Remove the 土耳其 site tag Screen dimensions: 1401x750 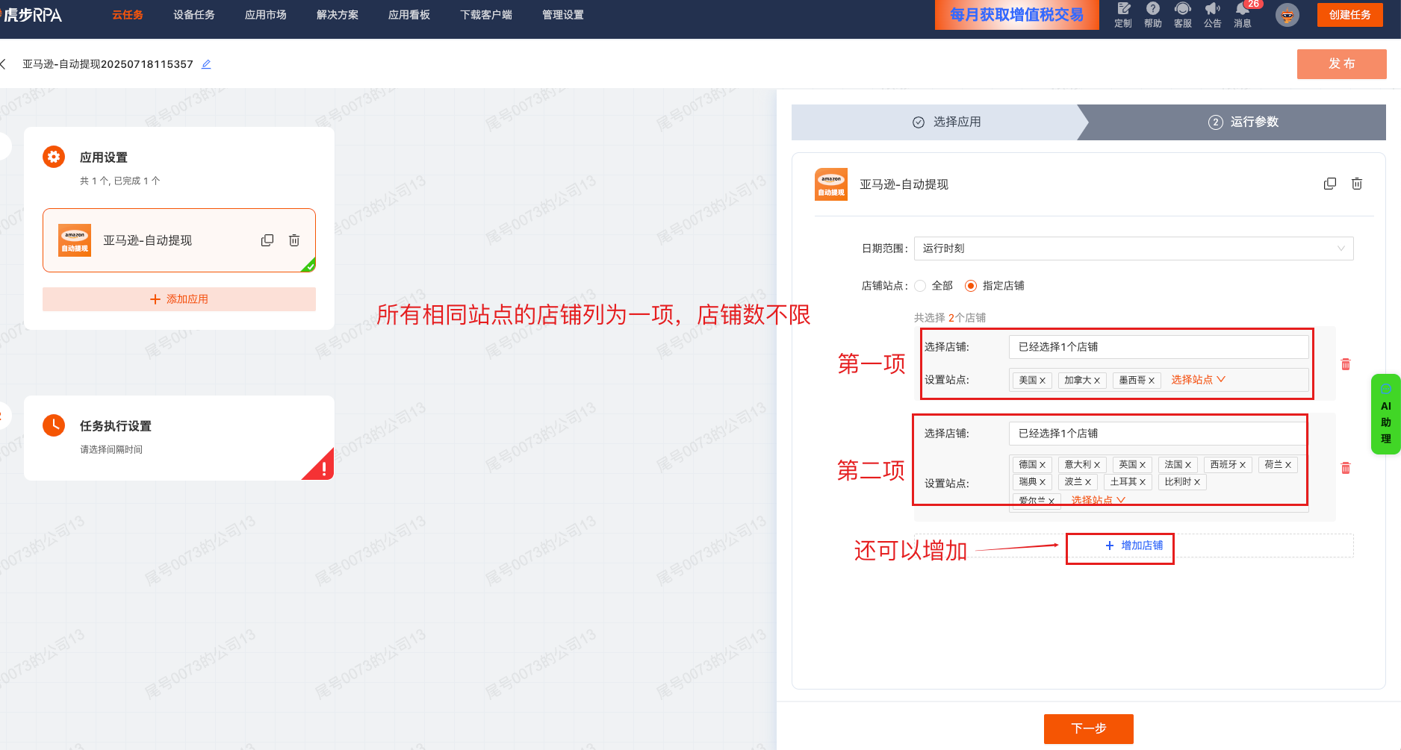click(1143, 482)
